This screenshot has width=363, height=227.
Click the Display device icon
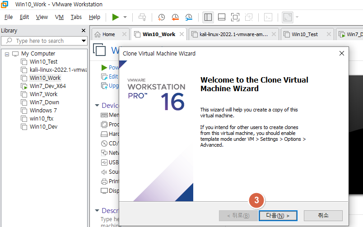pos(104,191)
